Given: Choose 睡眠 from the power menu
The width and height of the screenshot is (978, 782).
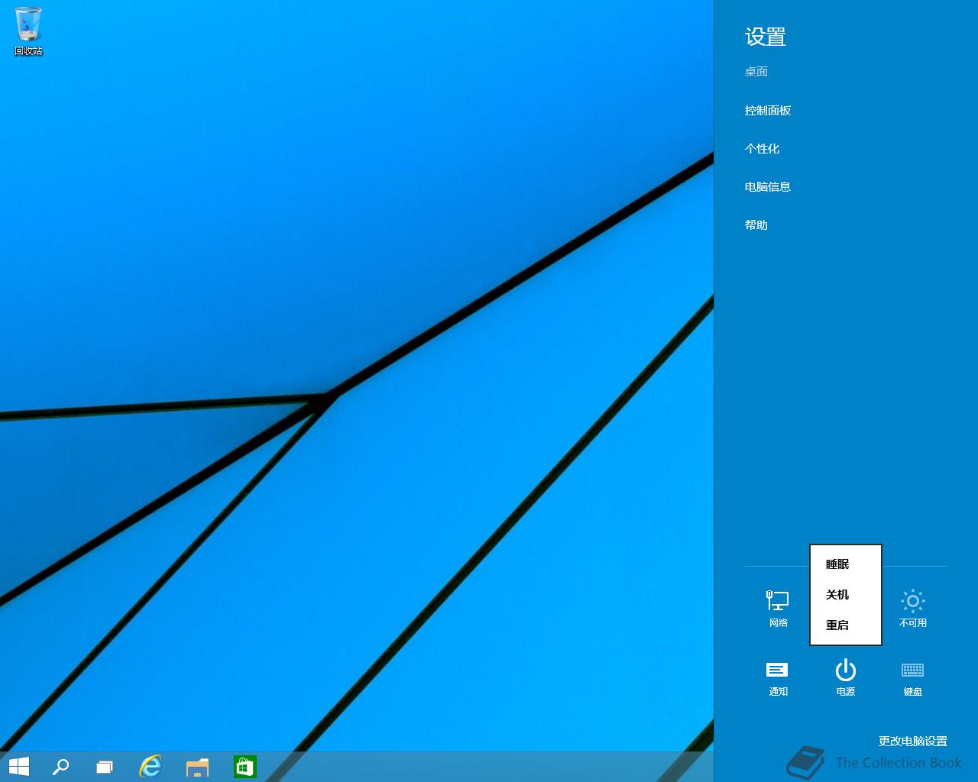Looking at the screenshot, I should click(x=846, y=564).
